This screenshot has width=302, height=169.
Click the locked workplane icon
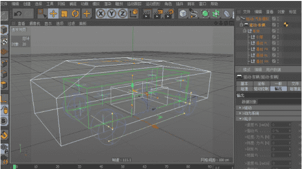coord(4,148)
